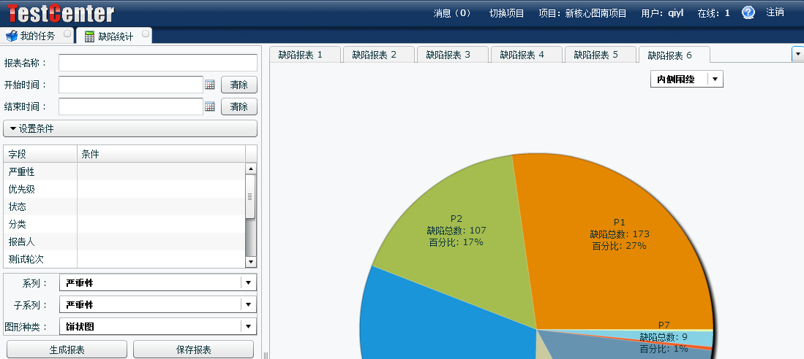Collapse the 设置条件 section

click(x=130, y=129)
